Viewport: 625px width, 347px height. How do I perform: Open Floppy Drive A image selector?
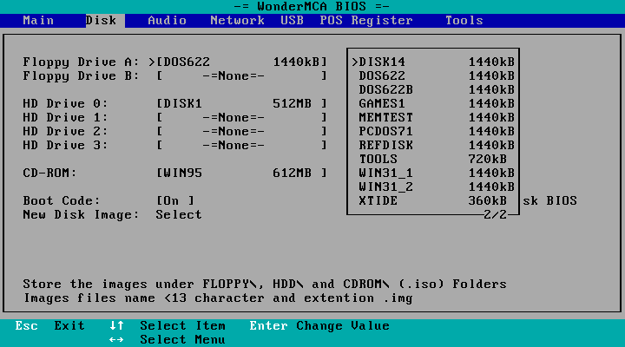[241, 62]
